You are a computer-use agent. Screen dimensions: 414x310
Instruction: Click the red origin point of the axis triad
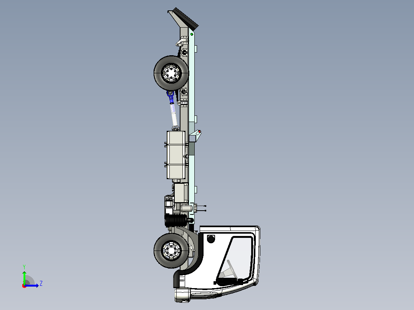pyautogui.click(x=24, y=286)
